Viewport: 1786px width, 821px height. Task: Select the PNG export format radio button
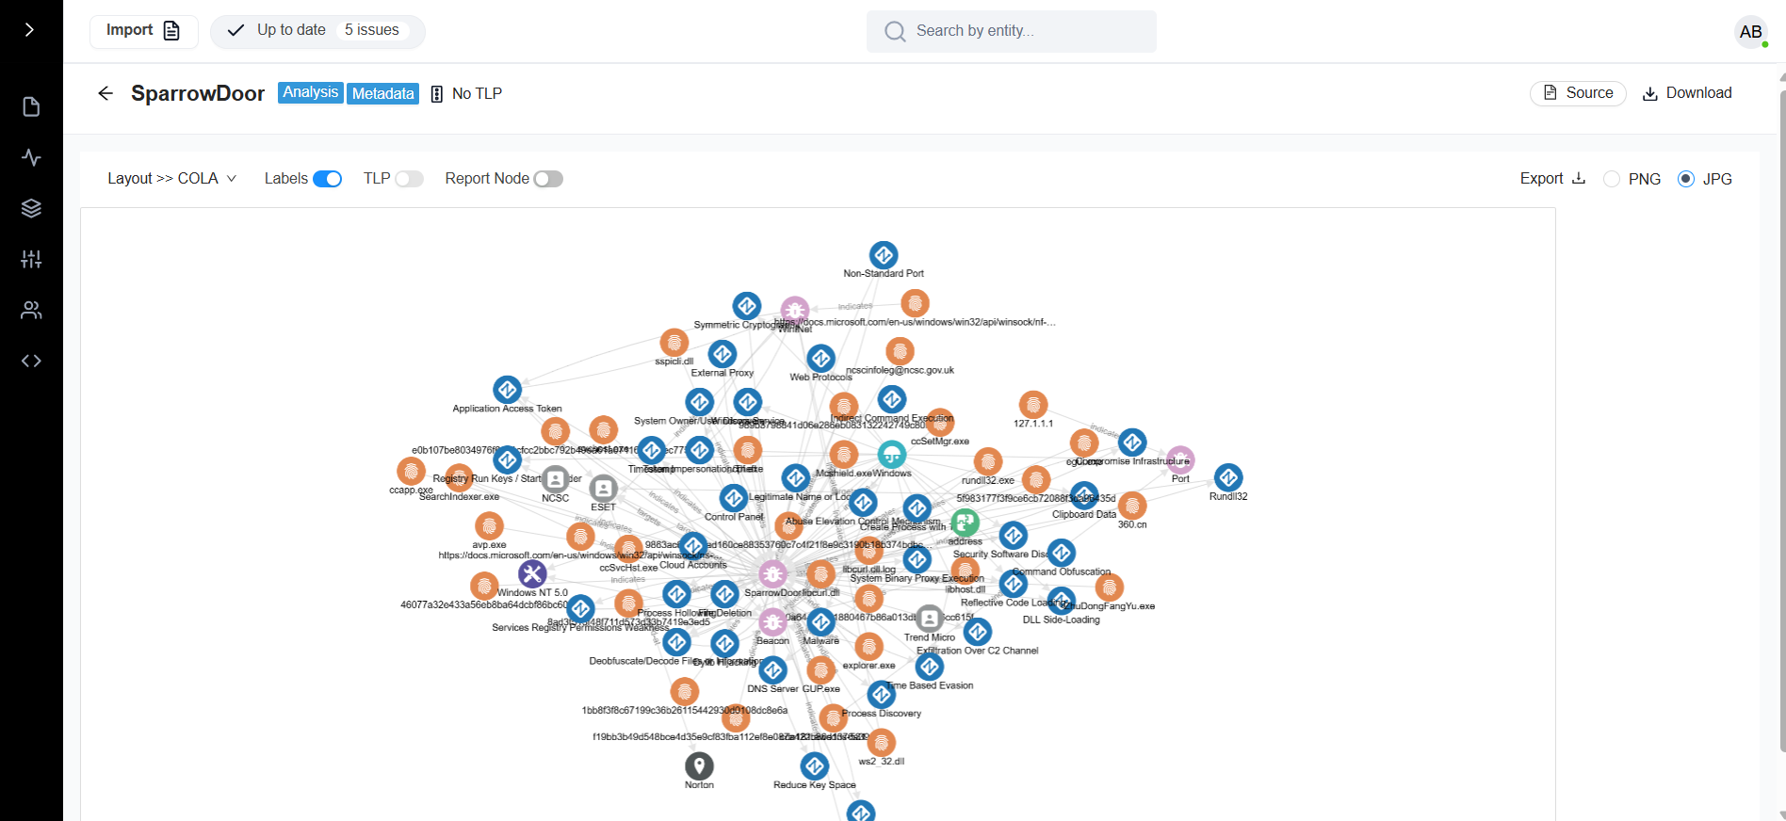(x=1612, y=179)
